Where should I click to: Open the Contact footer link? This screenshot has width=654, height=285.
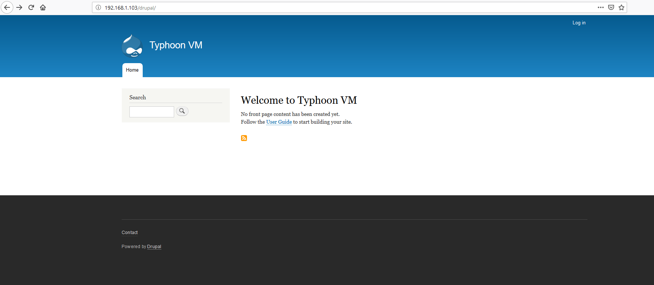[x=129, y=233]
